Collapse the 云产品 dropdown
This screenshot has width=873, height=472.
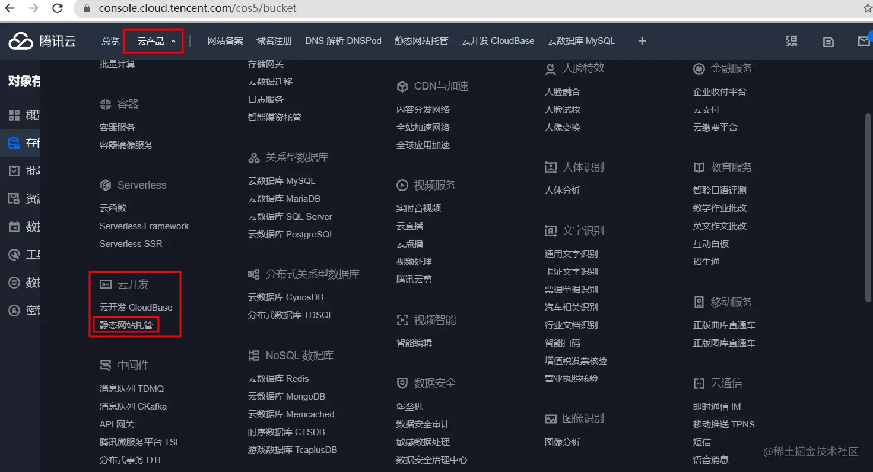(153, 42)
